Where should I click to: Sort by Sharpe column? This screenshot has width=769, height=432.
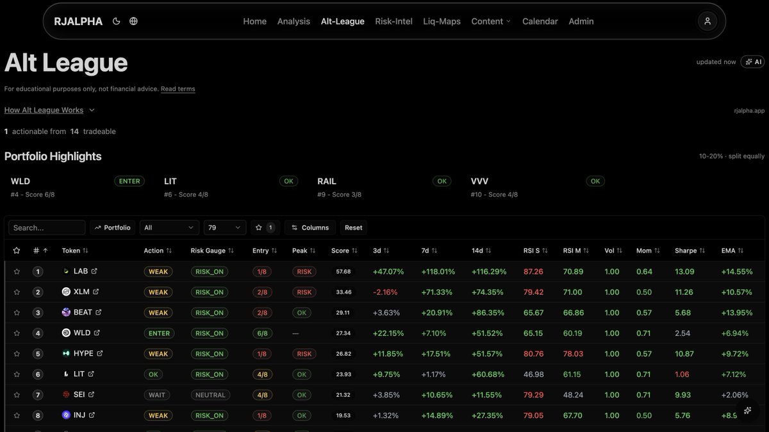click(x=690, y=251)
